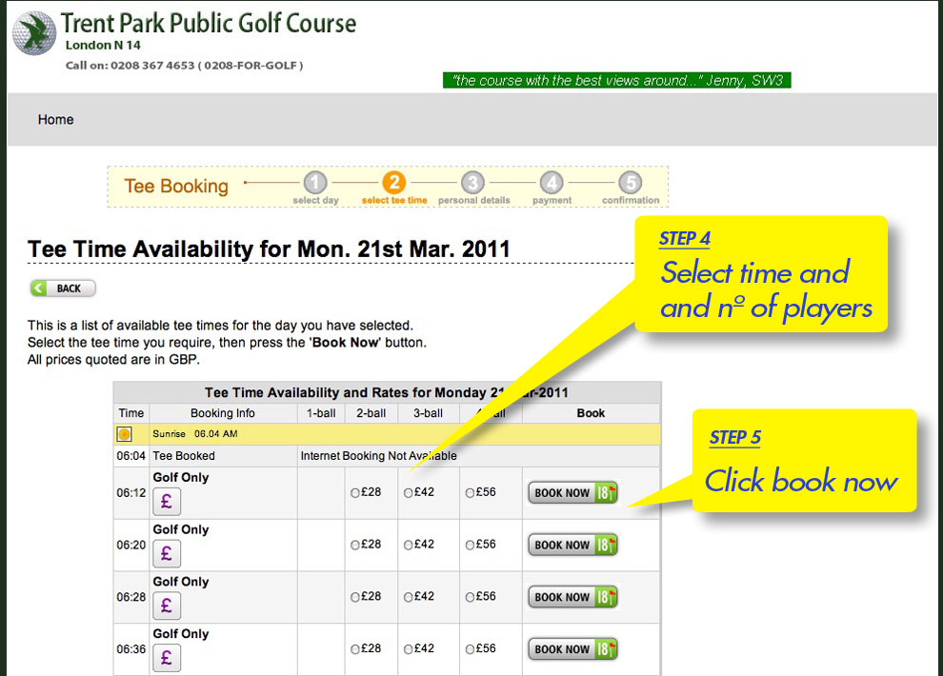Click step 5 confirmation circle
Screen dimensions: 943x676
631,183
